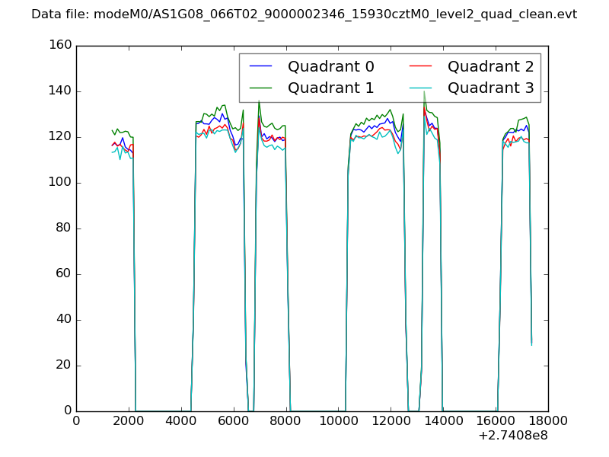
Task: Click the y-axis tick label 20
Action: (64, 365)
